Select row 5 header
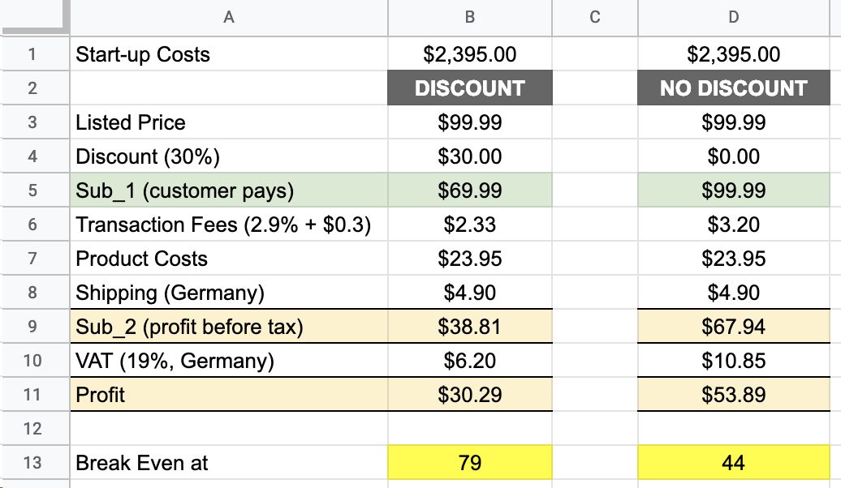The width and height of the screenshot is (841, 488). [x=32, y=190]
